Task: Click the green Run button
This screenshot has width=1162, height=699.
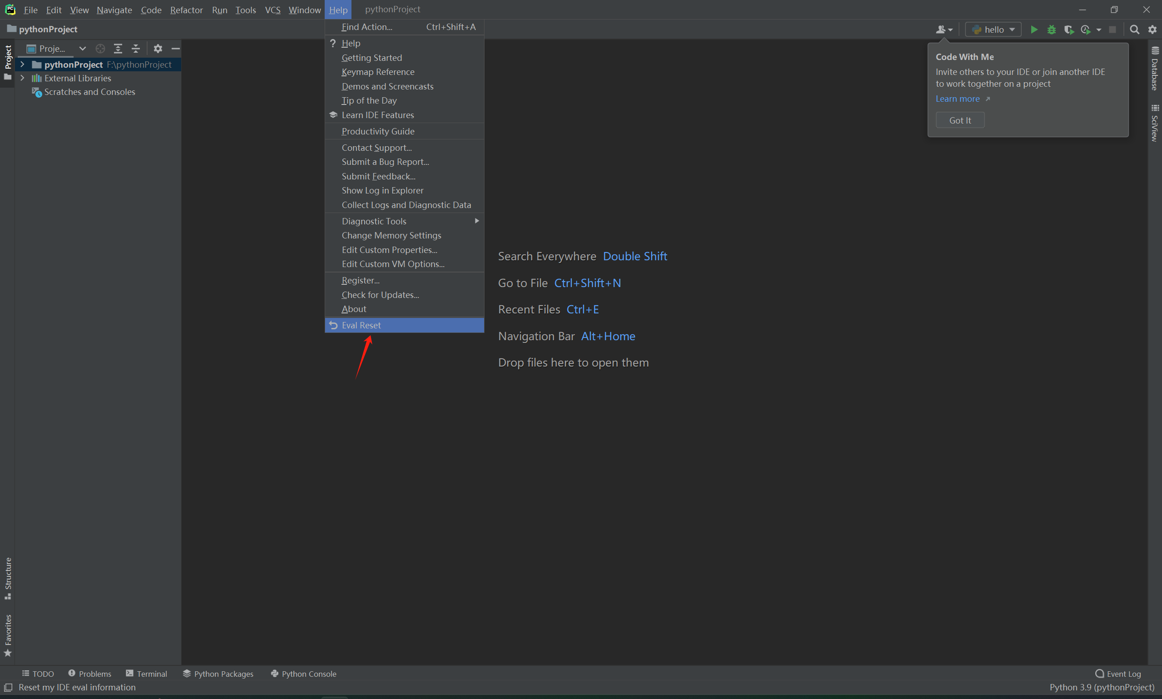Action: click(1034, 30)
